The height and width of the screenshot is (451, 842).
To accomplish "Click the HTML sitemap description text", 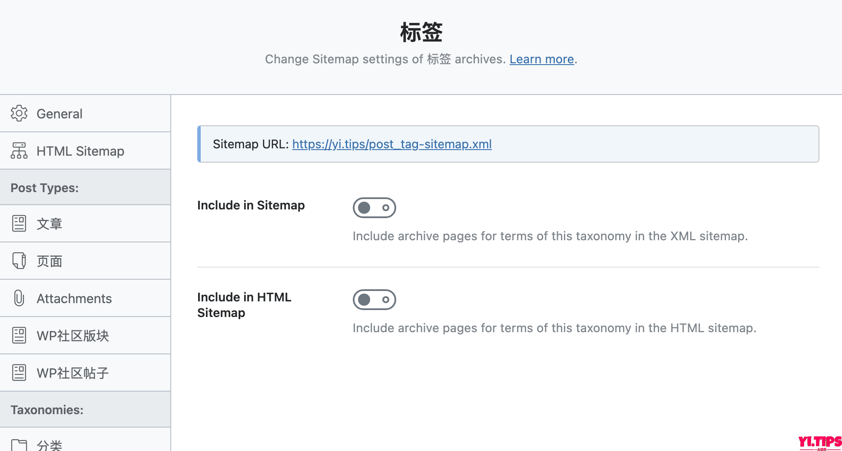I will pyautogui.click(x=554, y=328).
